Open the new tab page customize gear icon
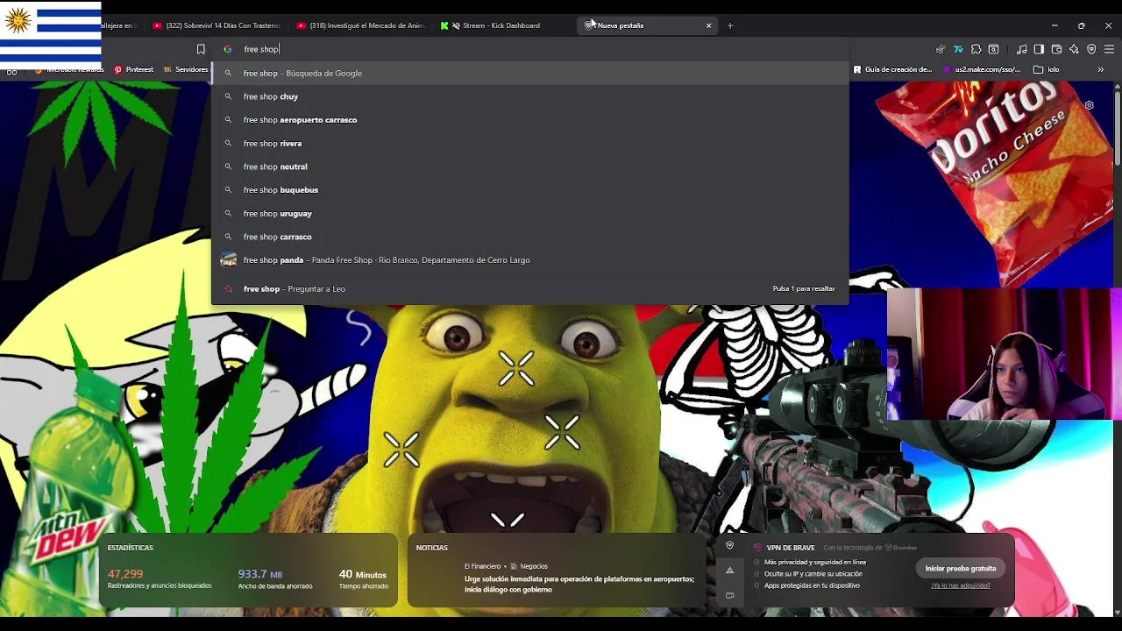 click(1089, 105)
